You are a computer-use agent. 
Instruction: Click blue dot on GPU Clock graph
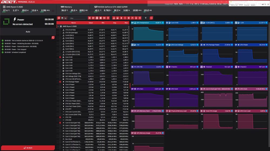(266, 89)
